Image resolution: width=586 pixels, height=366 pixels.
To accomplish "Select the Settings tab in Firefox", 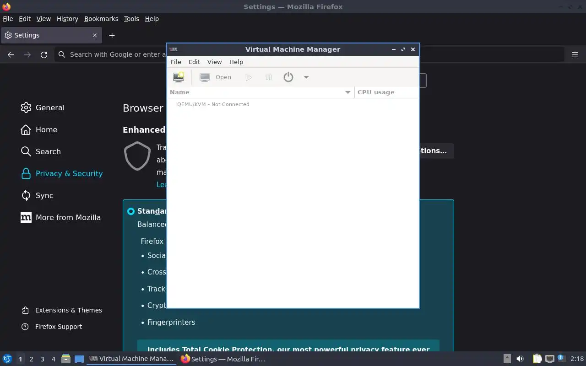I will pos(50,35).
